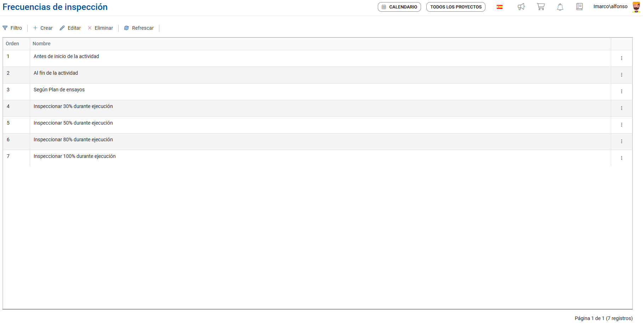Click the document book icon in header
The image size is (643, 325).
(x=580, y=7)
